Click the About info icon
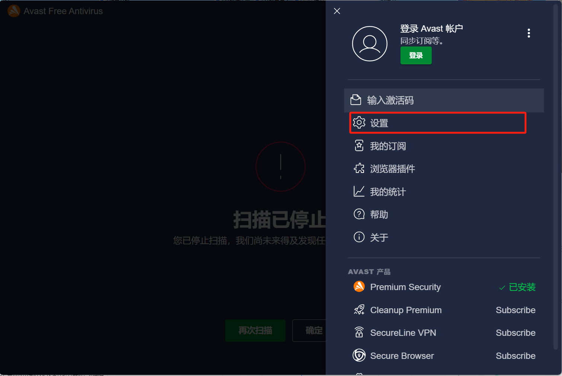562x376 pixels. click(x=359, y=237)
